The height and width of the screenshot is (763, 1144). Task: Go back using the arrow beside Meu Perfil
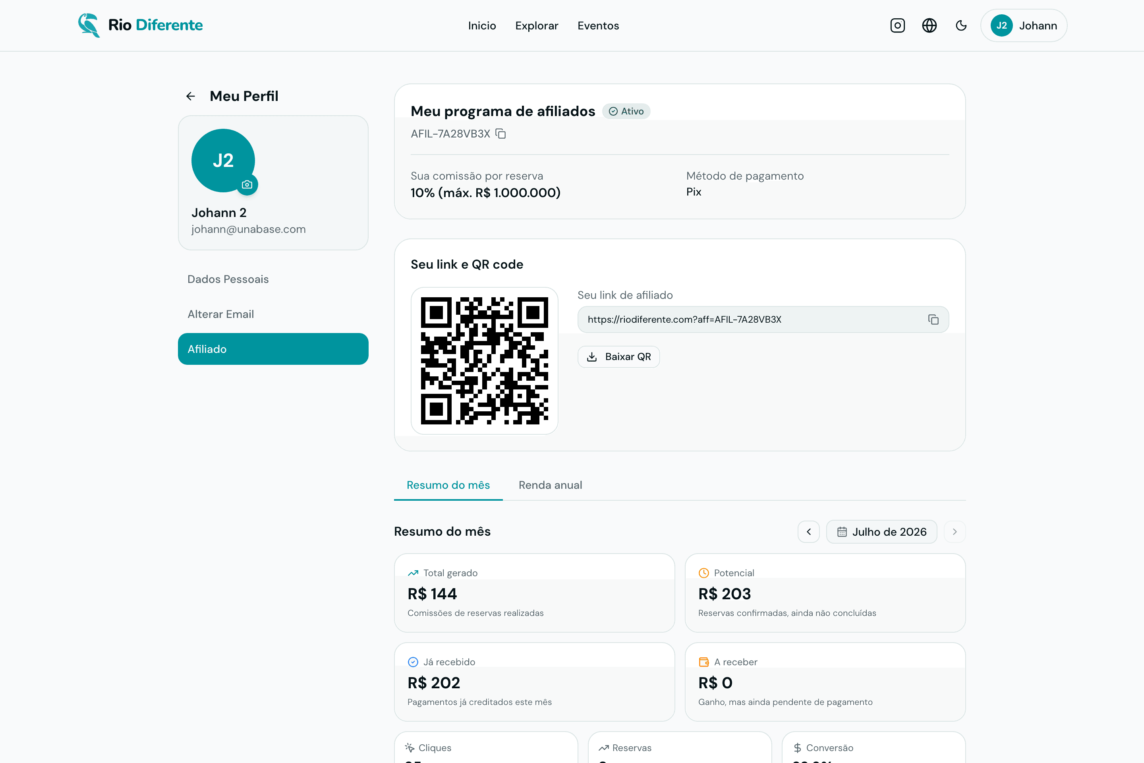191,96
